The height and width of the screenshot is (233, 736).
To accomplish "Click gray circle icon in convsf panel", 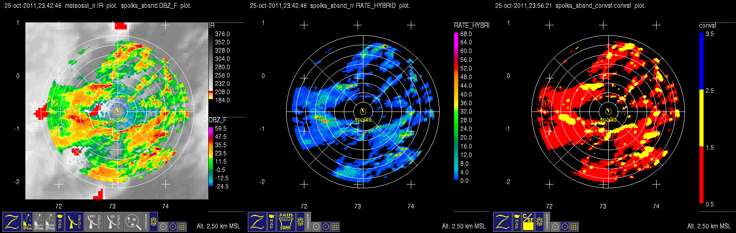I will 555,227.
